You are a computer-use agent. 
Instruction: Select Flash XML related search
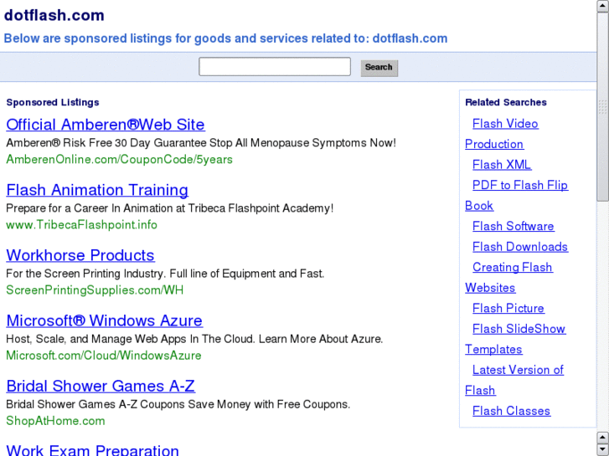[x=502, y=165]
